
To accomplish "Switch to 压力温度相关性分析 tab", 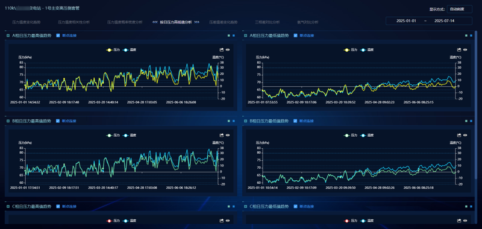I will pos(74,22).
